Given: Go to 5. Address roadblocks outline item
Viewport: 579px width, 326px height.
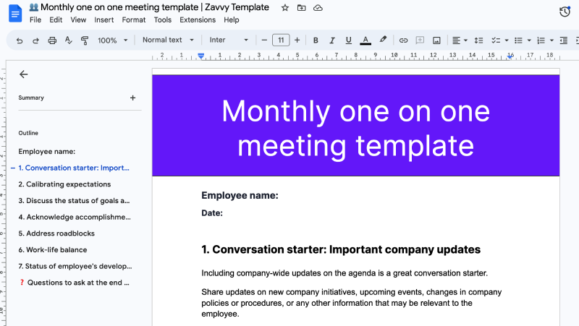Looking at the screenshot, I should [56, 233].
